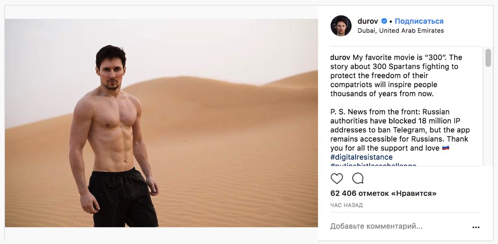This screenshot has width=498, height=244.
Task: View the 62 406 отметок «Нравится» list
Action: click(384, 193)
